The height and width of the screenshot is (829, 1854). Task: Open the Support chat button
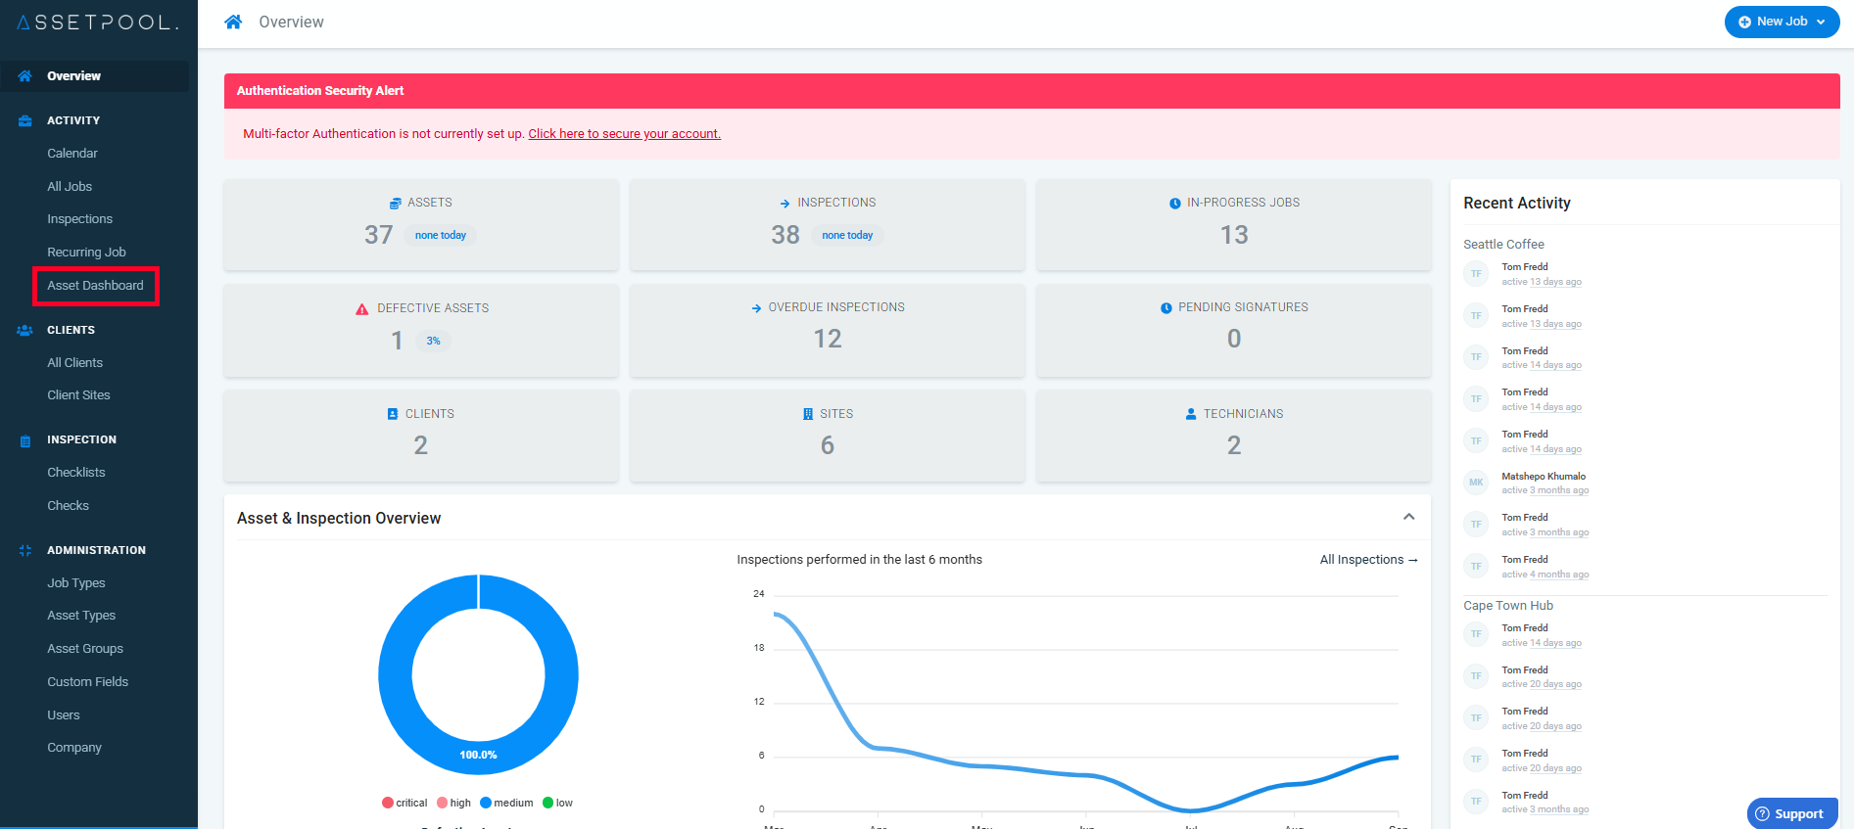(1792, 813)
